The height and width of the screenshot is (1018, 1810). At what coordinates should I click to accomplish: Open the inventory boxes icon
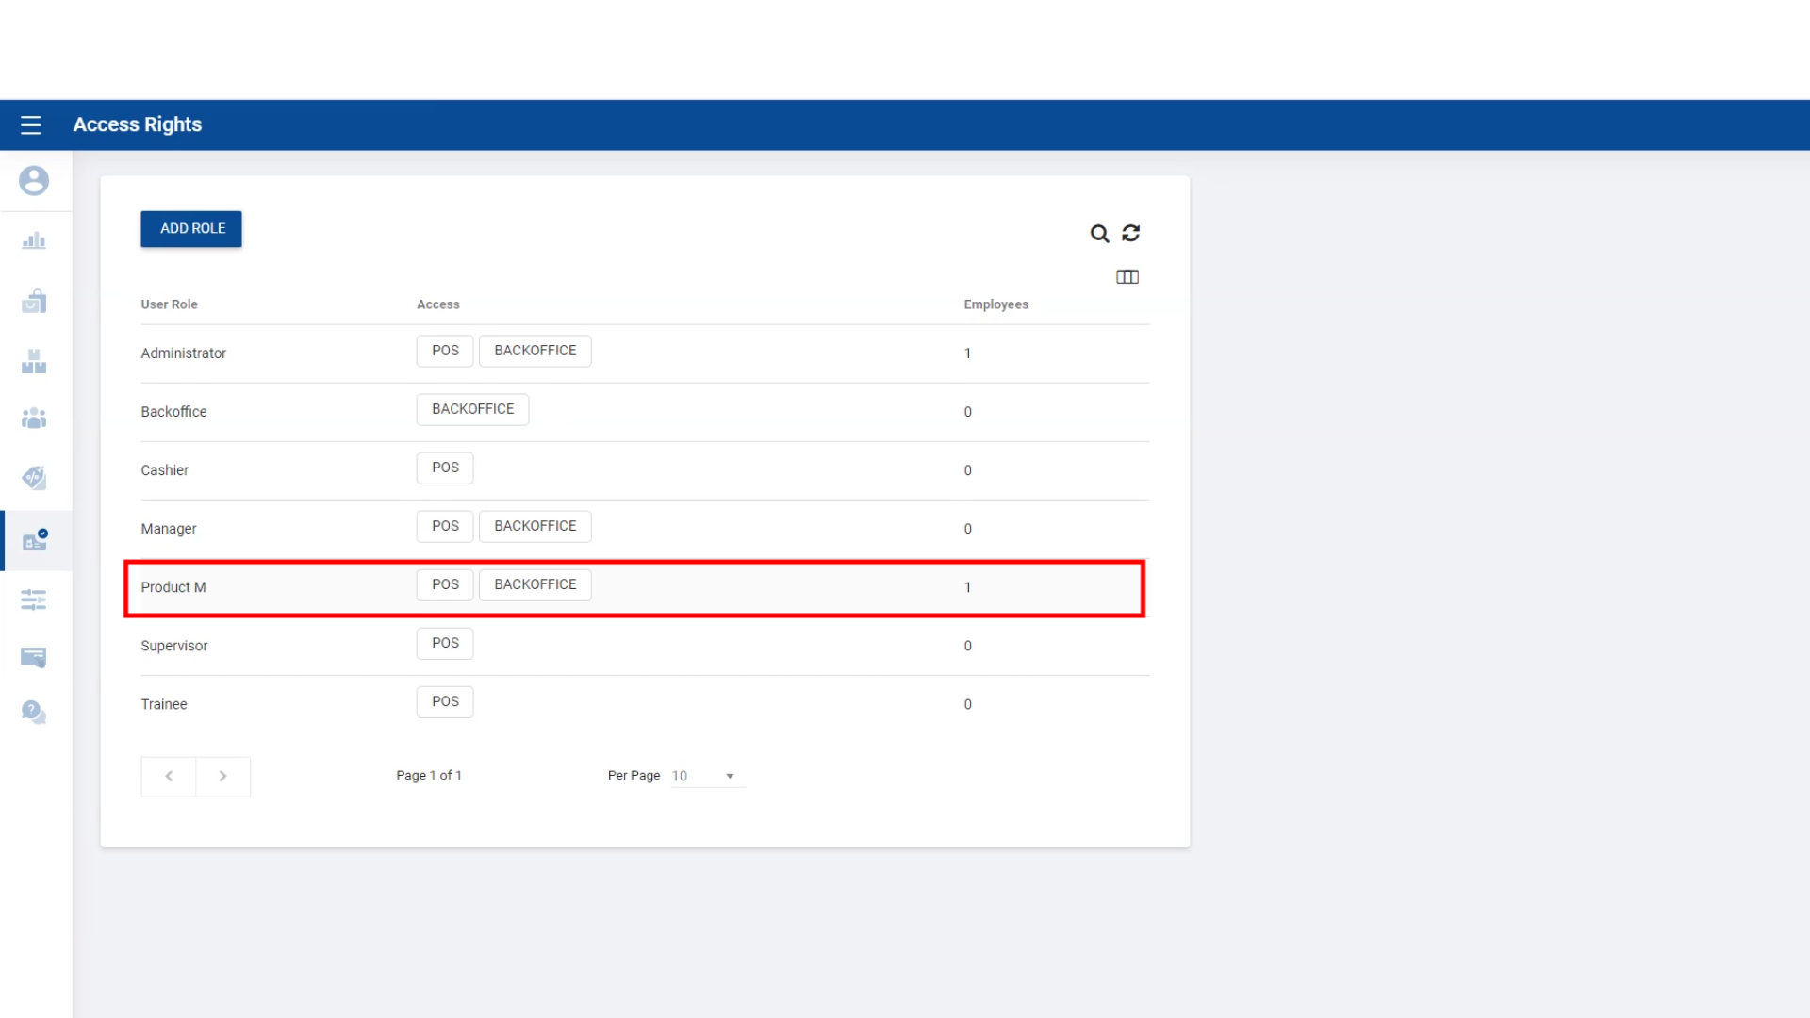34,361
